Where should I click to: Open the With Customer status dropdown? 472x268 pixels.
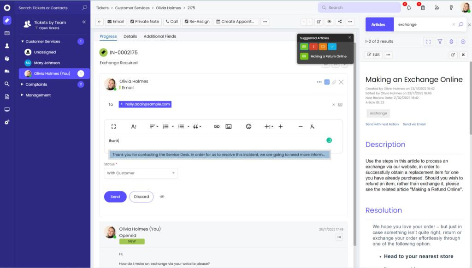(141, 173)
